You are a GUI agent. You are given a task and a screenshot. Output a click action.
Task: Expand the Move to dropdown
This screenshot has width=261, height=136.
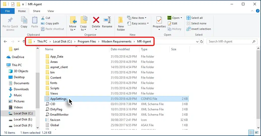[73, 30]
